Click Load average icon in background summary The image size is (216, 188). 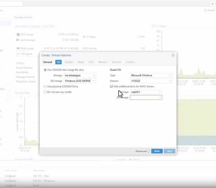coord(18,40)
